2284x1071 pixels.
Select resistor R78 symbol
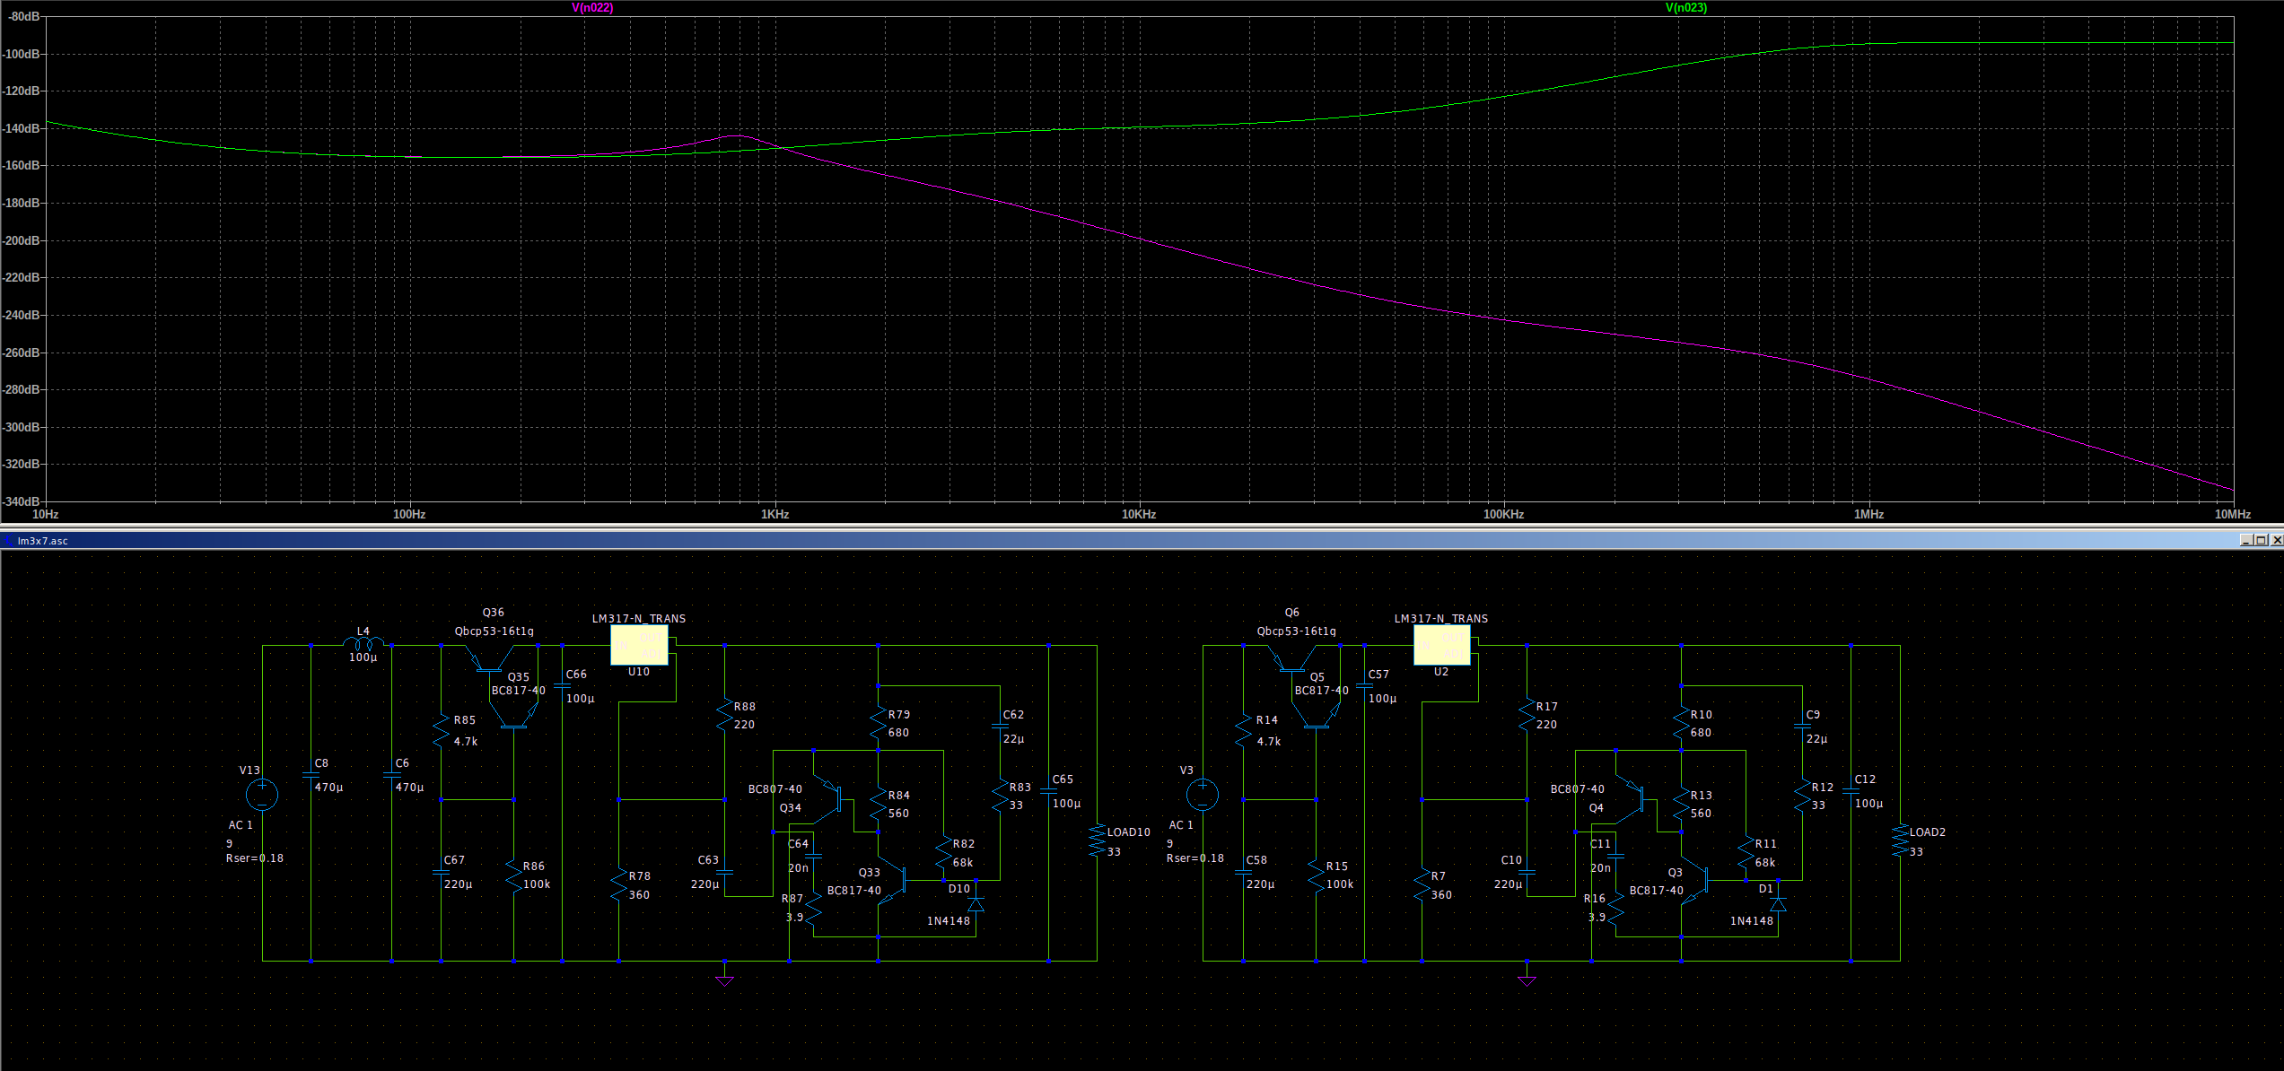pos(619,885)
